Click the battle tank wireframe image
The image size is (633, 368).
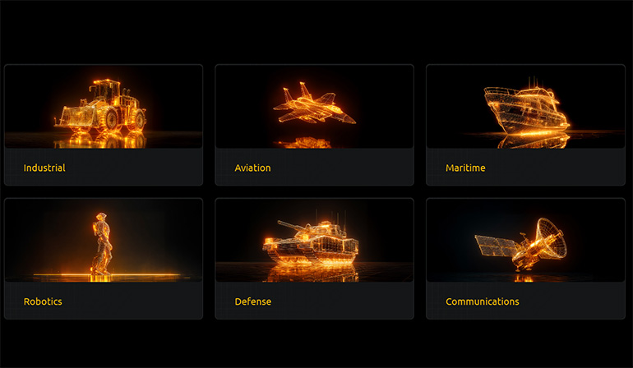(315, 240)
